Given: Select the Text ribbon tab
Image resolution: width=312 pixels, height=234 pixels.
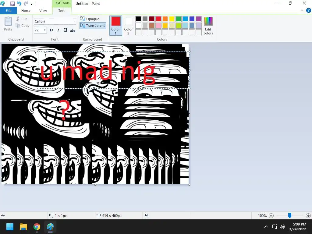Looking at the screenshot, I should (61, 11).
